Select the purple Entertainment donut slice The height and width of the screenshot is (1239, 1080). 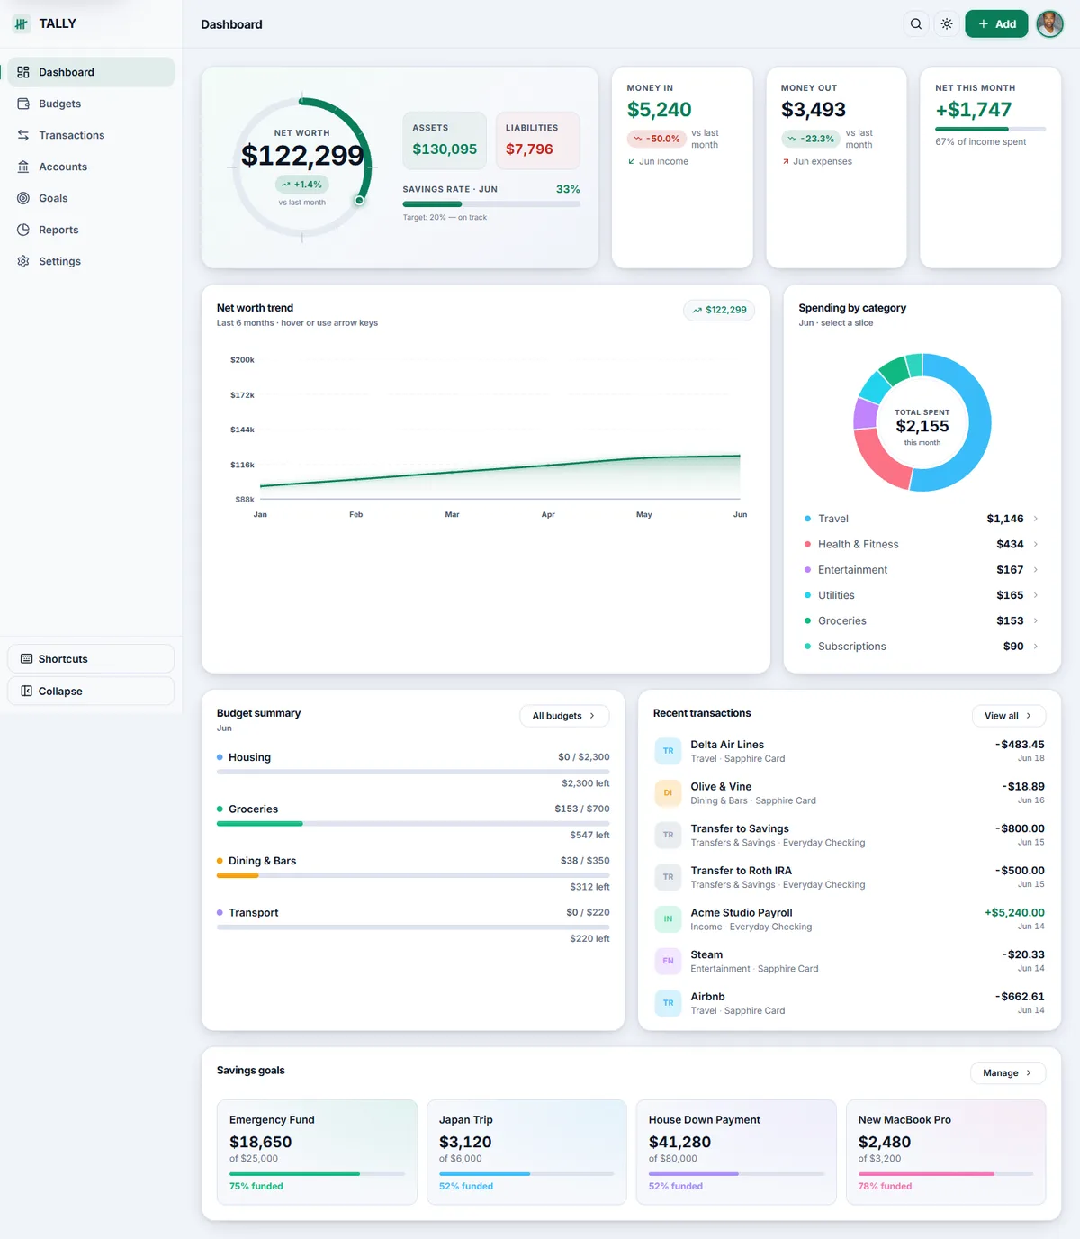[x=865, y=413]
